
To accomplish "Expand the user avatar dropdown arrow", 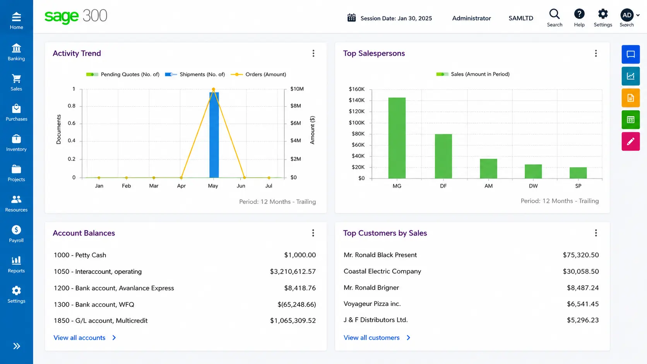I will click(x=638, y=15).
